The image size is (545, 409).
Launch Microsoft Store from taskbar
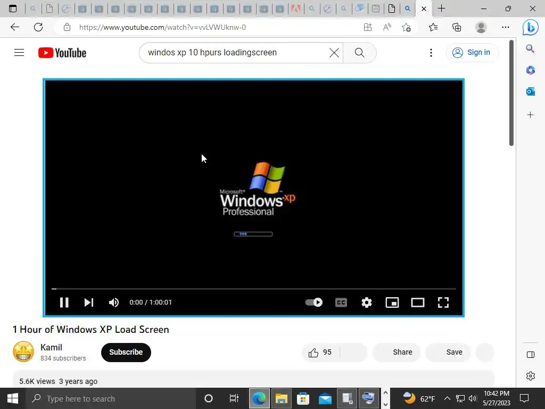tap(303, 398)
